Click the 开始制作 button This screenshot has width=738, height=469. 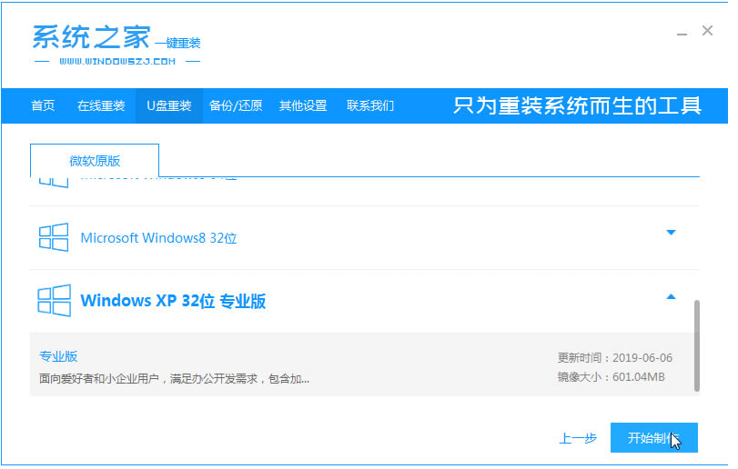(653, 437)
